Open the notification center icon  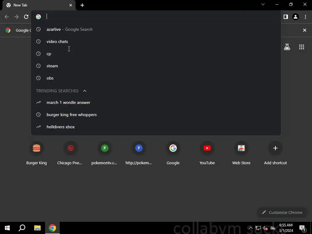[302, 228]
